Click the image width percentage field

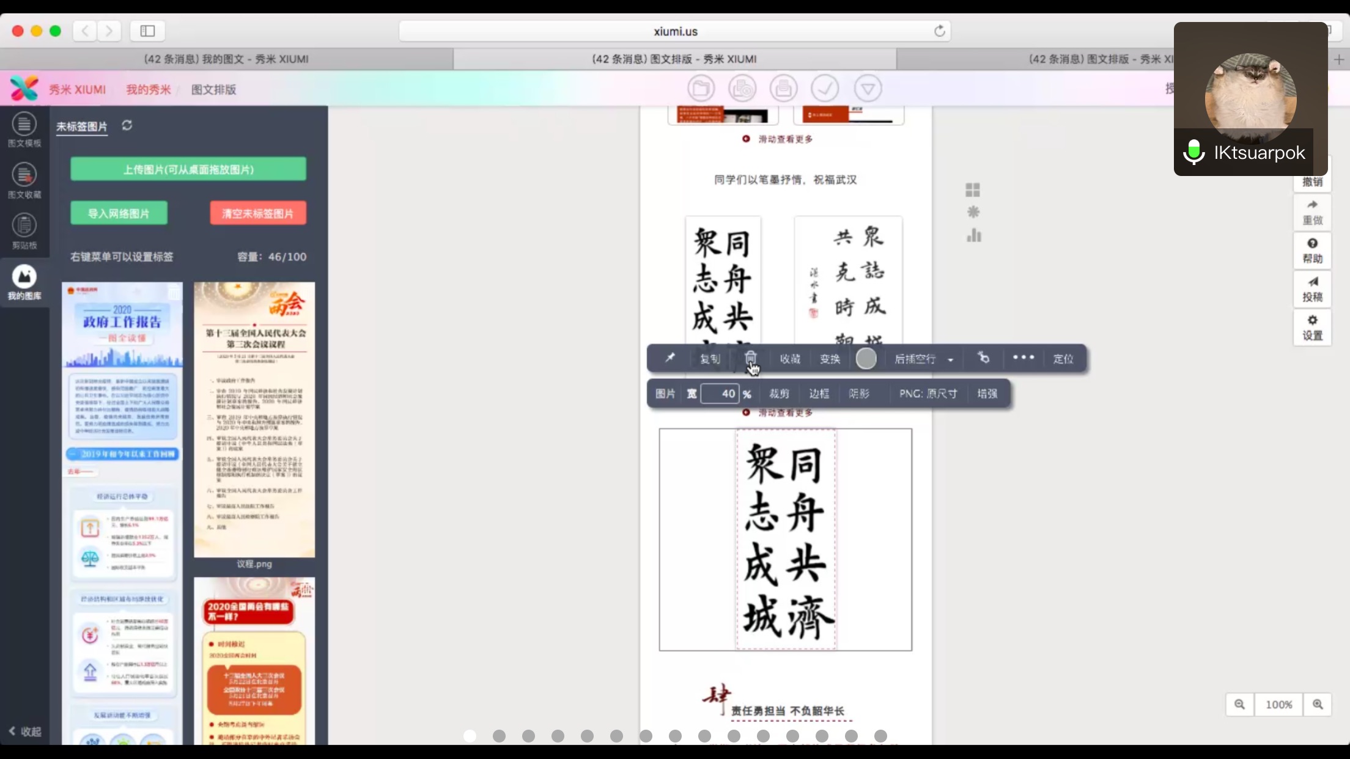tap(720, 394)
